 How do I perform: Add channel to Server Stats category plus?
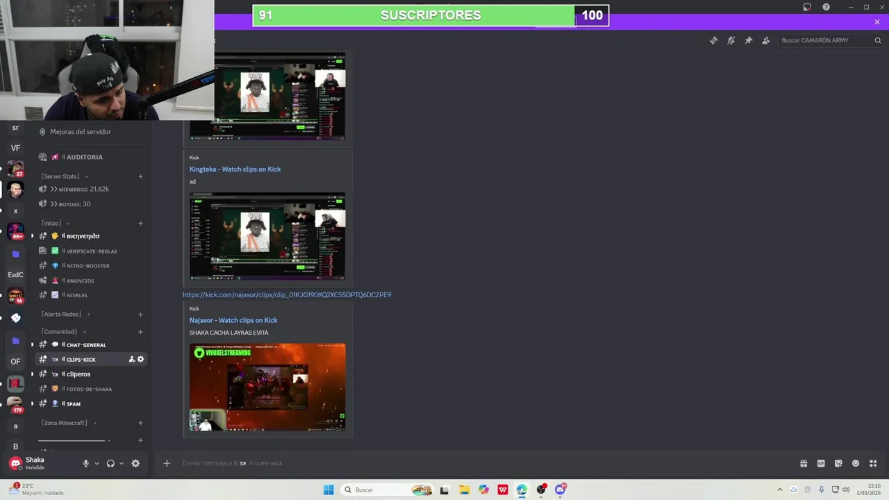click(140, 176)
